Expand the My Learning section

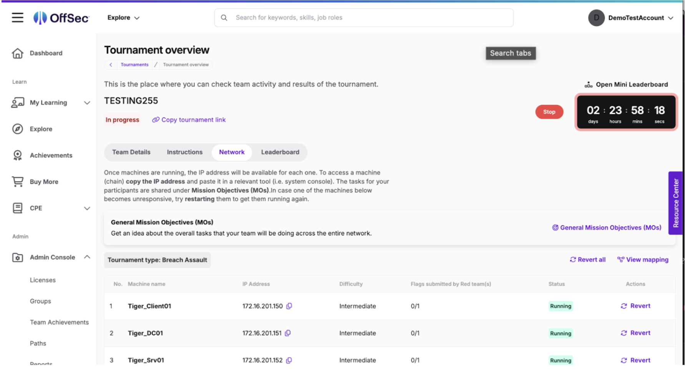87,103
